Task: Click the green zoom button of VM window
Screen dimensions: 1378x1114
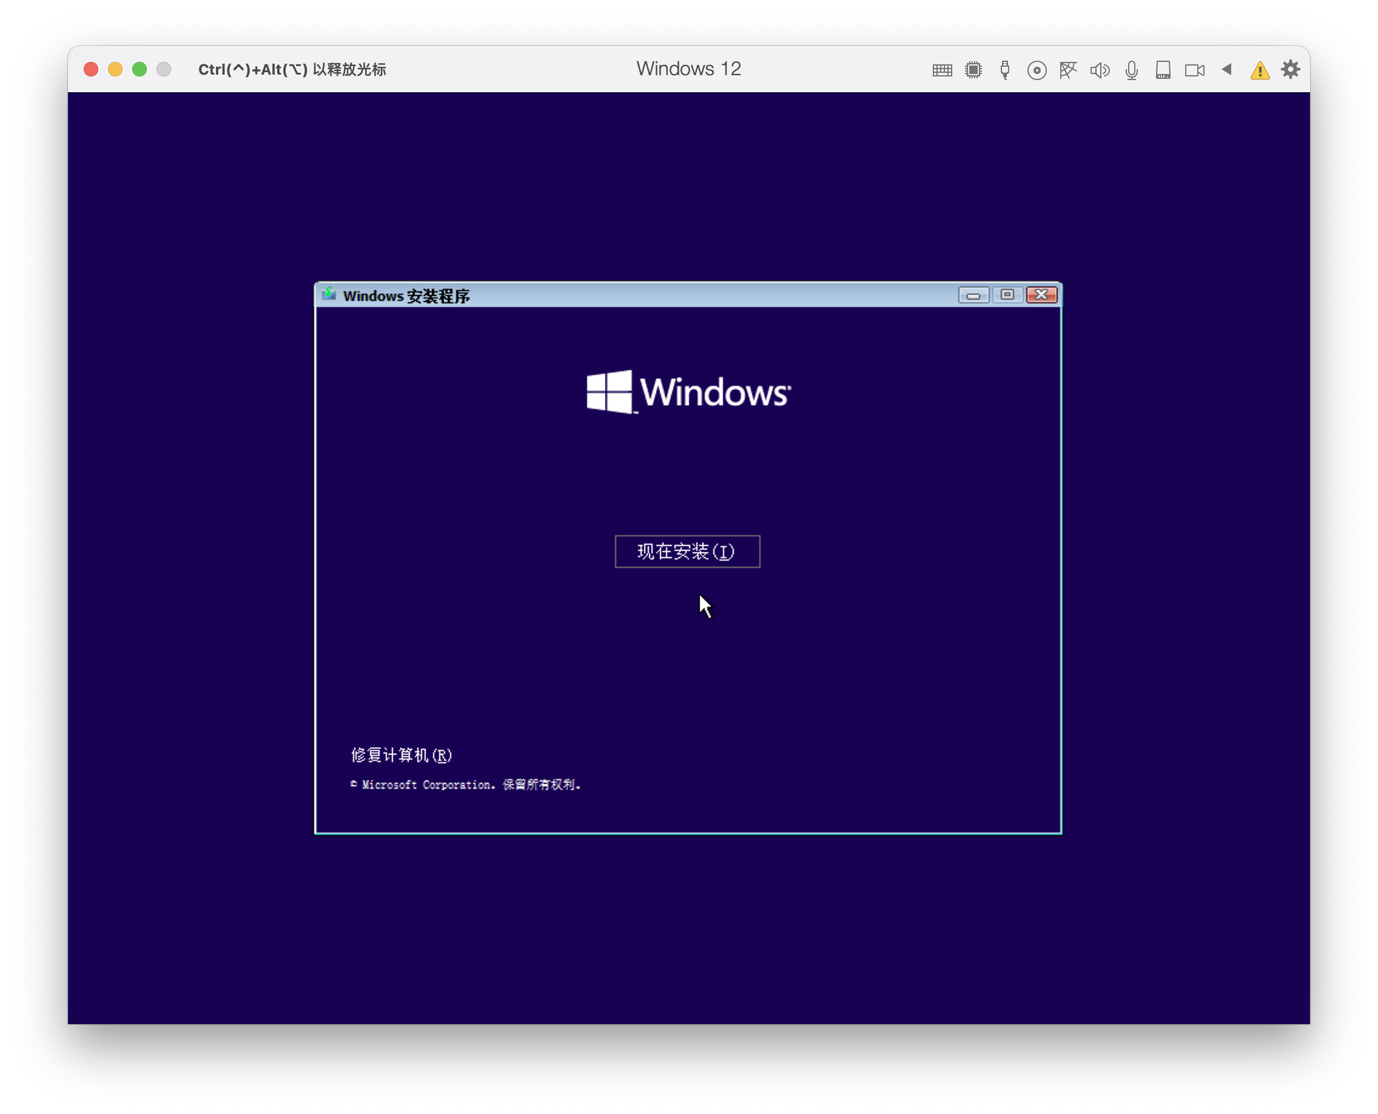Action: point(140,68)
